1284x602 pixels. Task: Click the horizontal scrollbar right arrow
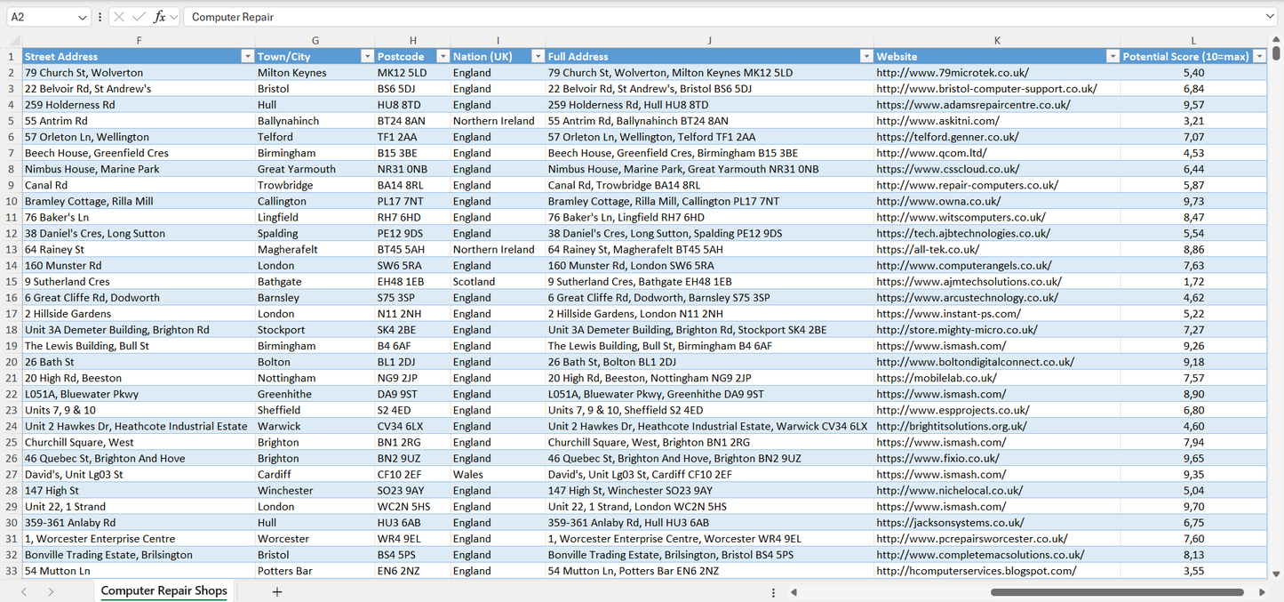click(1262, 592)
